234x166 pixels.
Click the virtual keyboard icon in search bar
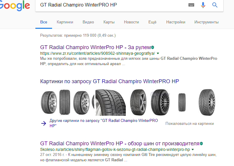tap(191, 5)
